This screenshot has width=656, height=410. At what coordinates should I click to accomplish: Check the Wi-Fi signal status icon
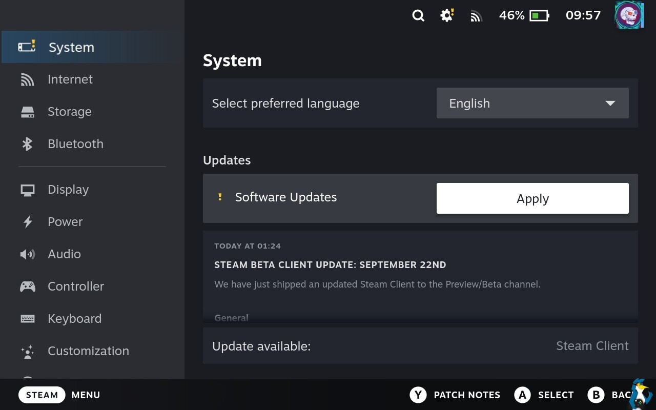(477, 16)
